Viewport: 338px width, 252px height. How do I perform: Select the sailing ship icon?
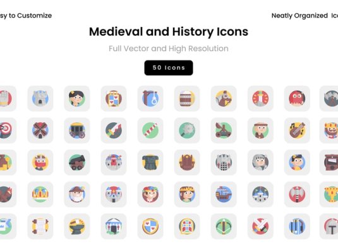point(224,194)
